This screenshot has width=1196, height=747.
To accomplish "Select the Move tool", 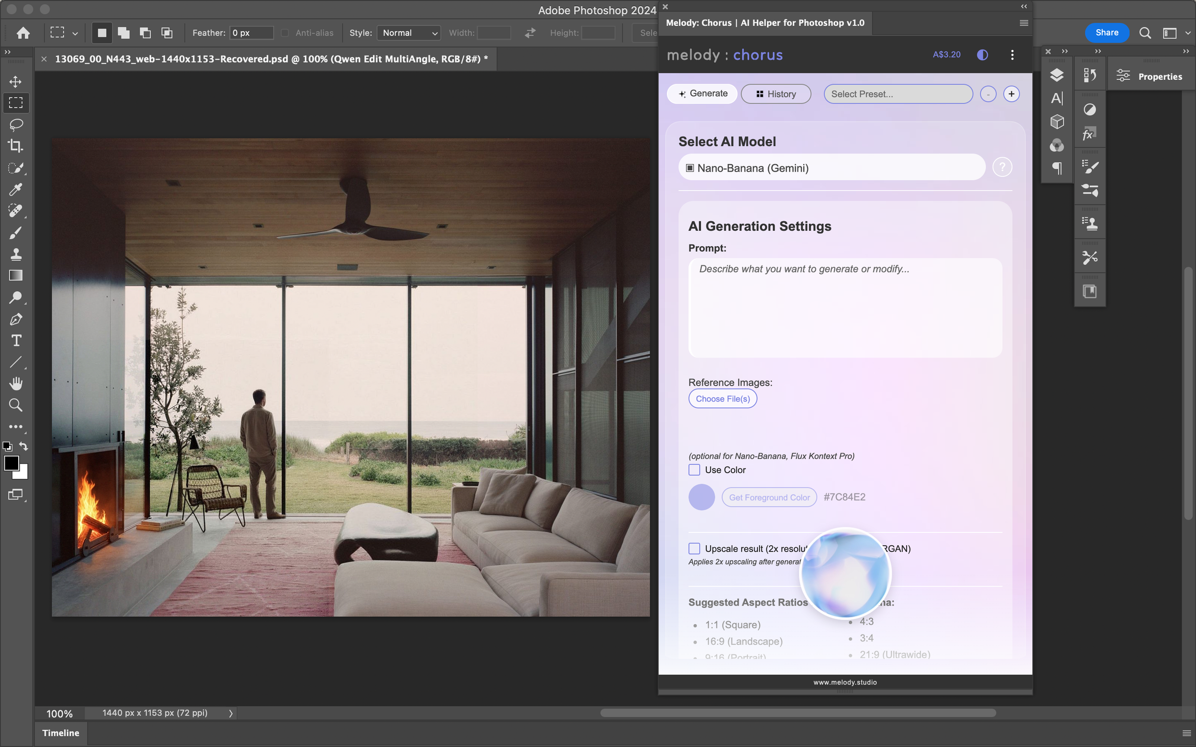I will pos(15,82).
